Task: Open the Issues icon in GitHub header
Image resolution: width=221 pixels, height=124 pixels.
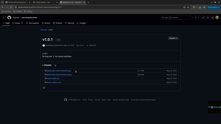Action: pyautogui.click(x=203, y=18)
